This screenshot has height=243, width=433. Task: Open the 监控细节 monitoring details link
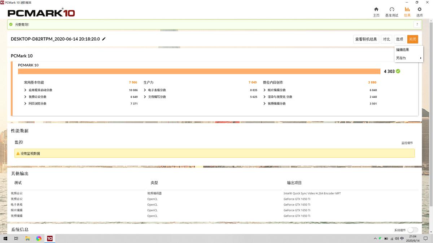click(x=407, y=143)
